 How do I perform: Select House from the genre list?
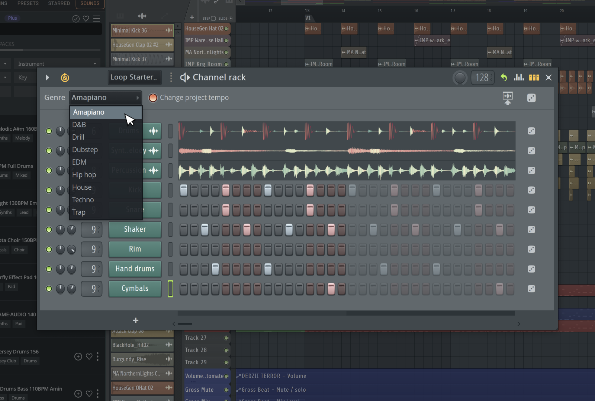point(82,187)
